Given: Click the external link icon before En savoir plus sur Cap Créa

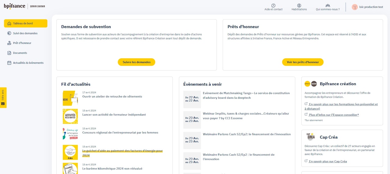Looking at the screenshot, I should pyautogui.click(x=306, y=161).
